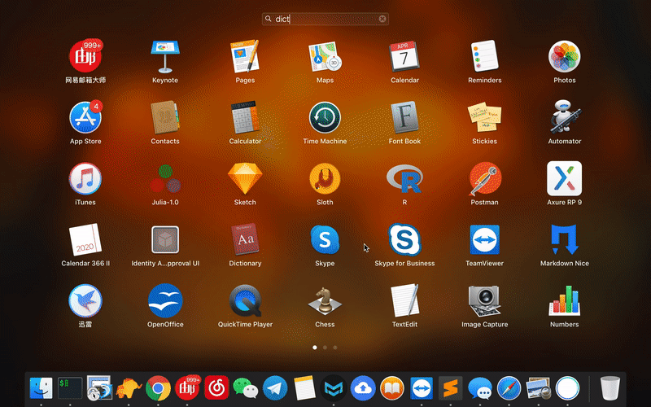Focus the Launchpad search field
The height and width of the screenshot is (407, 651).
click(x=325, y=19)
